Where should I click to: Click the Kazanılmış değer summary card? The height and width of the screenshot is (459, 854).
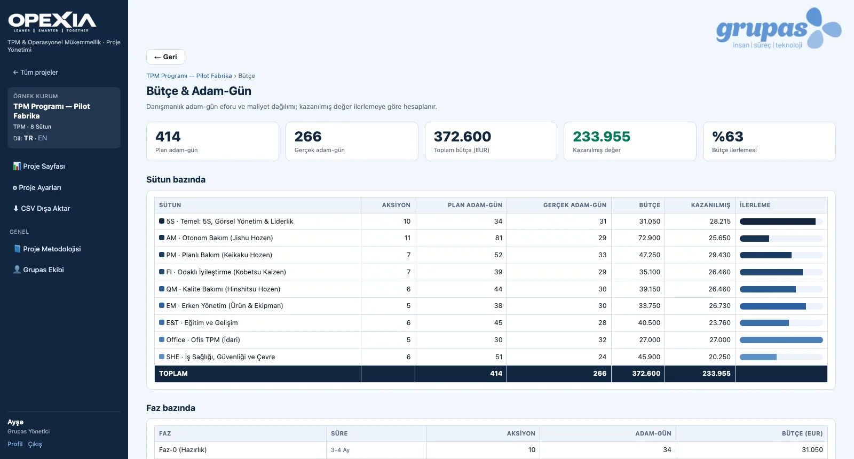[630, 141]
